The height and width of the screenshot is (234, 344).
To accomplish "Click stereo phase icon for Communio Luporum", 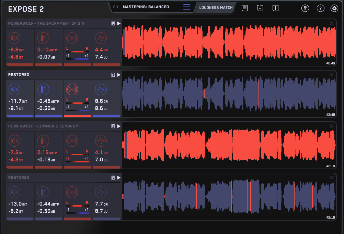I will [x=72, y=141].
